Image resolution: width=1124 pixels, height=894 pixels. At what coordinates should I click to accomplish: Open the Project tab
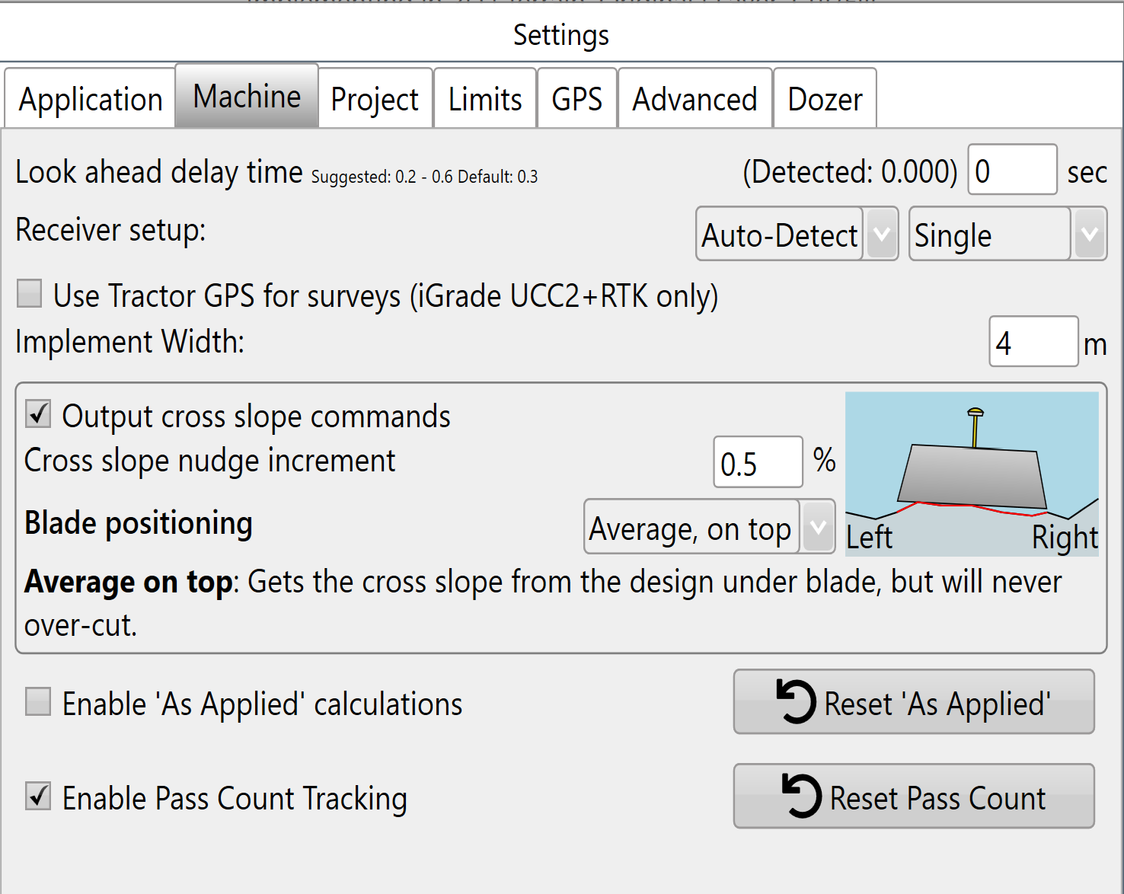[375, 99]
